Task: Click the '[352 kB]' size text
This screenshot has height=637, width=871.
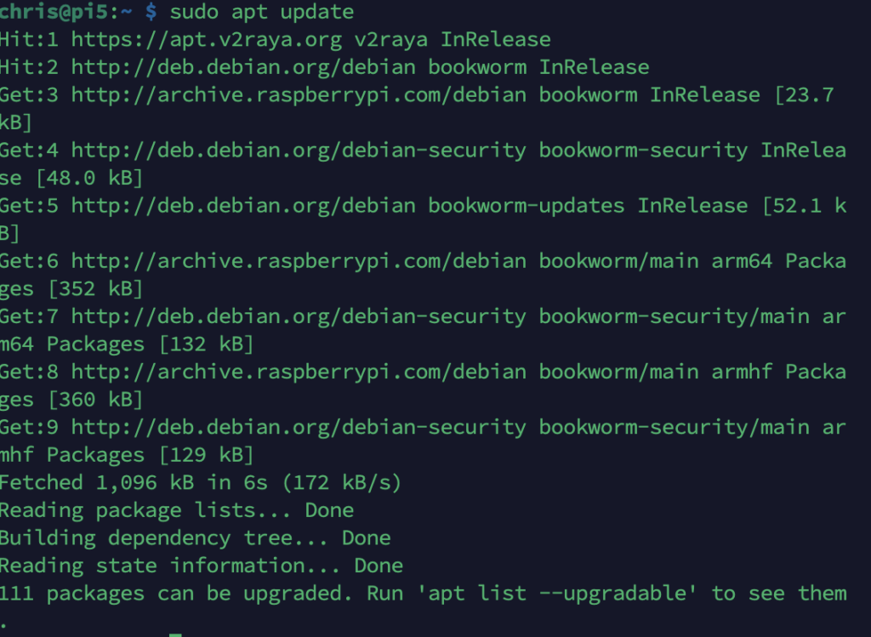Action: [96, 289]
